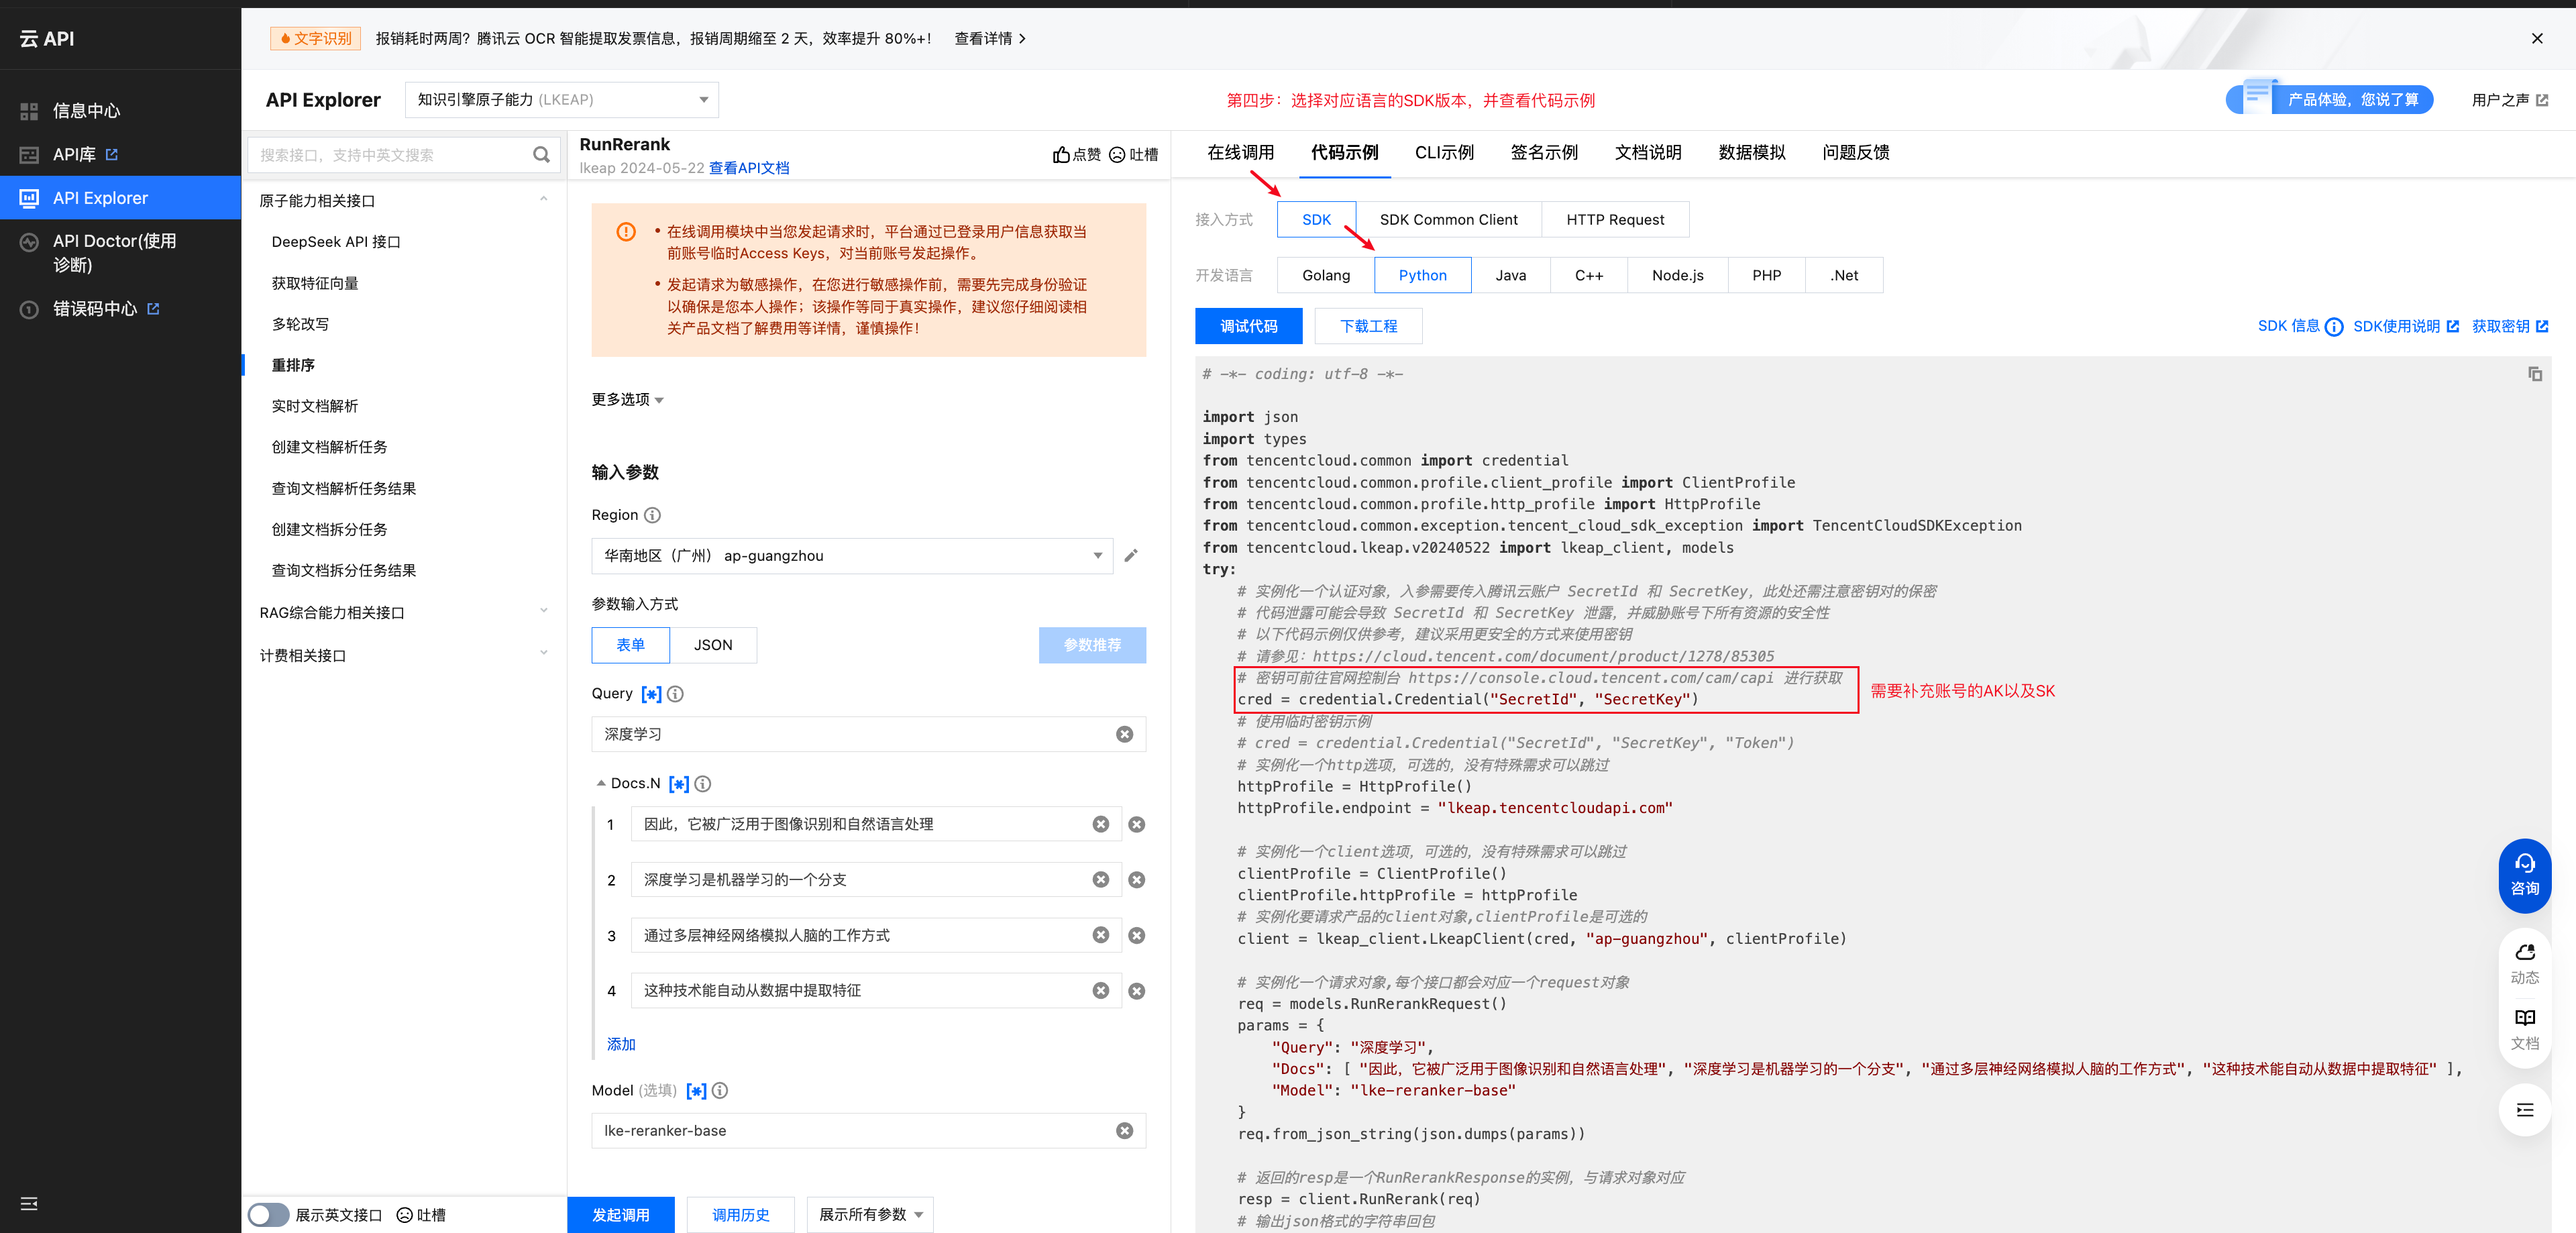
Task: Open 调用历史
Action: (x=740, y=1215)
